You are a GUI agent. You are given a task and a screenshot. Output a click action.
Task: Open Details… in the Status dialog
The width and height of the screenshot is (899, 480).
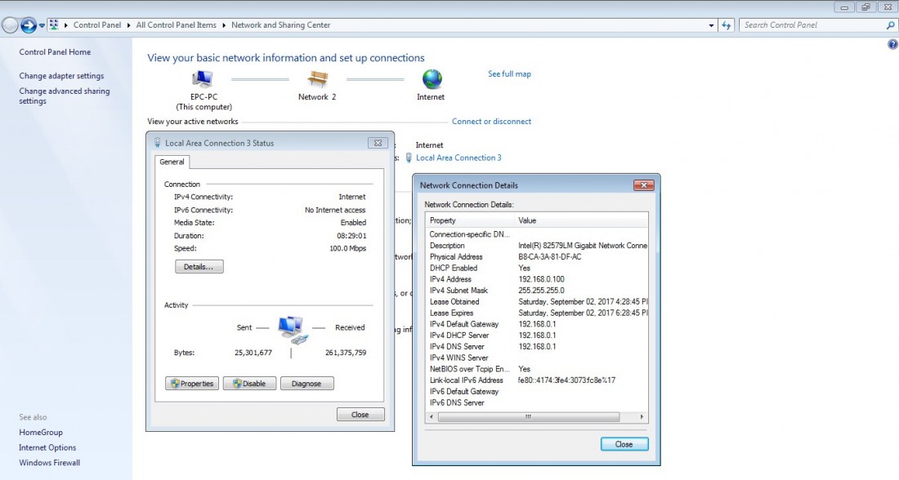[x=199, y=266]
